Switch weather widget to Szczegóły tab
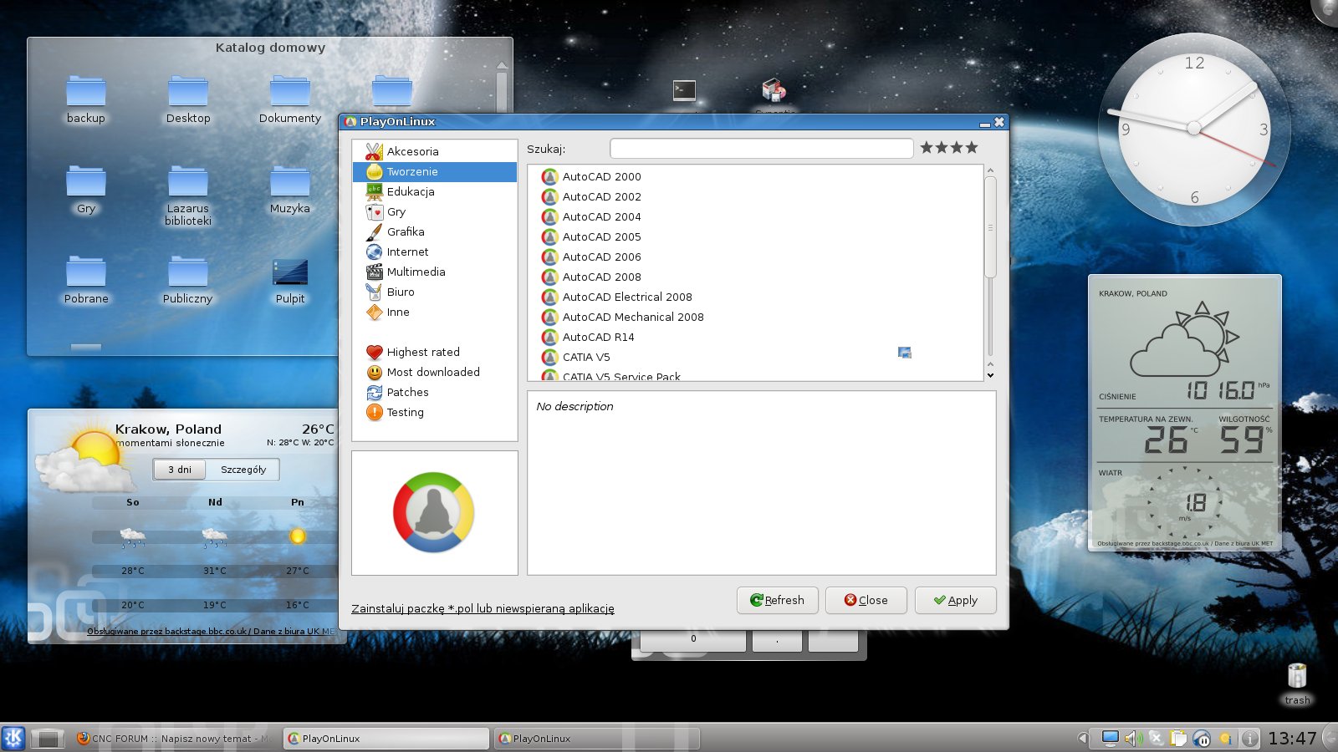The width and height of the screenshot is (1338, 752). coord(243,470)
